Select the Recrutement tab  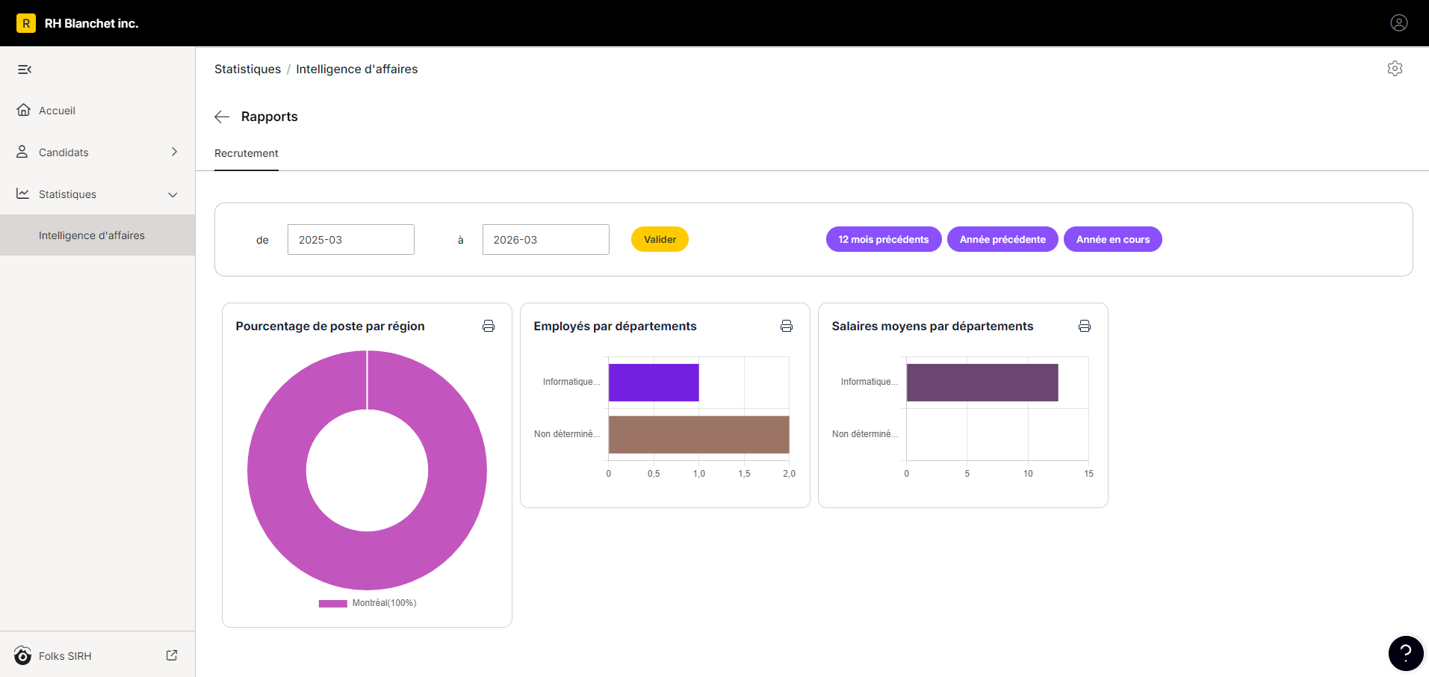pos(247,153)
